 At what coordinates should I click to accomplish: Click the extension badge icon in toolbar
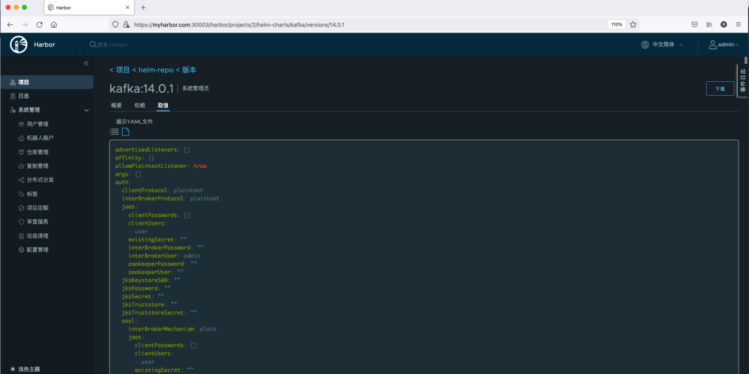[x=723, y=24]
